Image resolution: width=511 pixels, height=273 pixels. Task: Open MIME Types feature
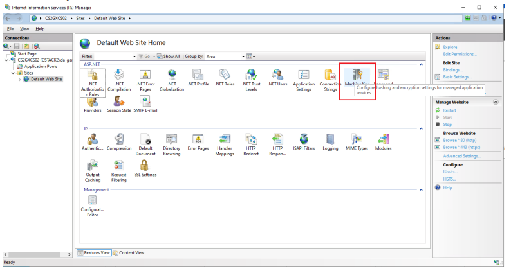tap(357, 142)
